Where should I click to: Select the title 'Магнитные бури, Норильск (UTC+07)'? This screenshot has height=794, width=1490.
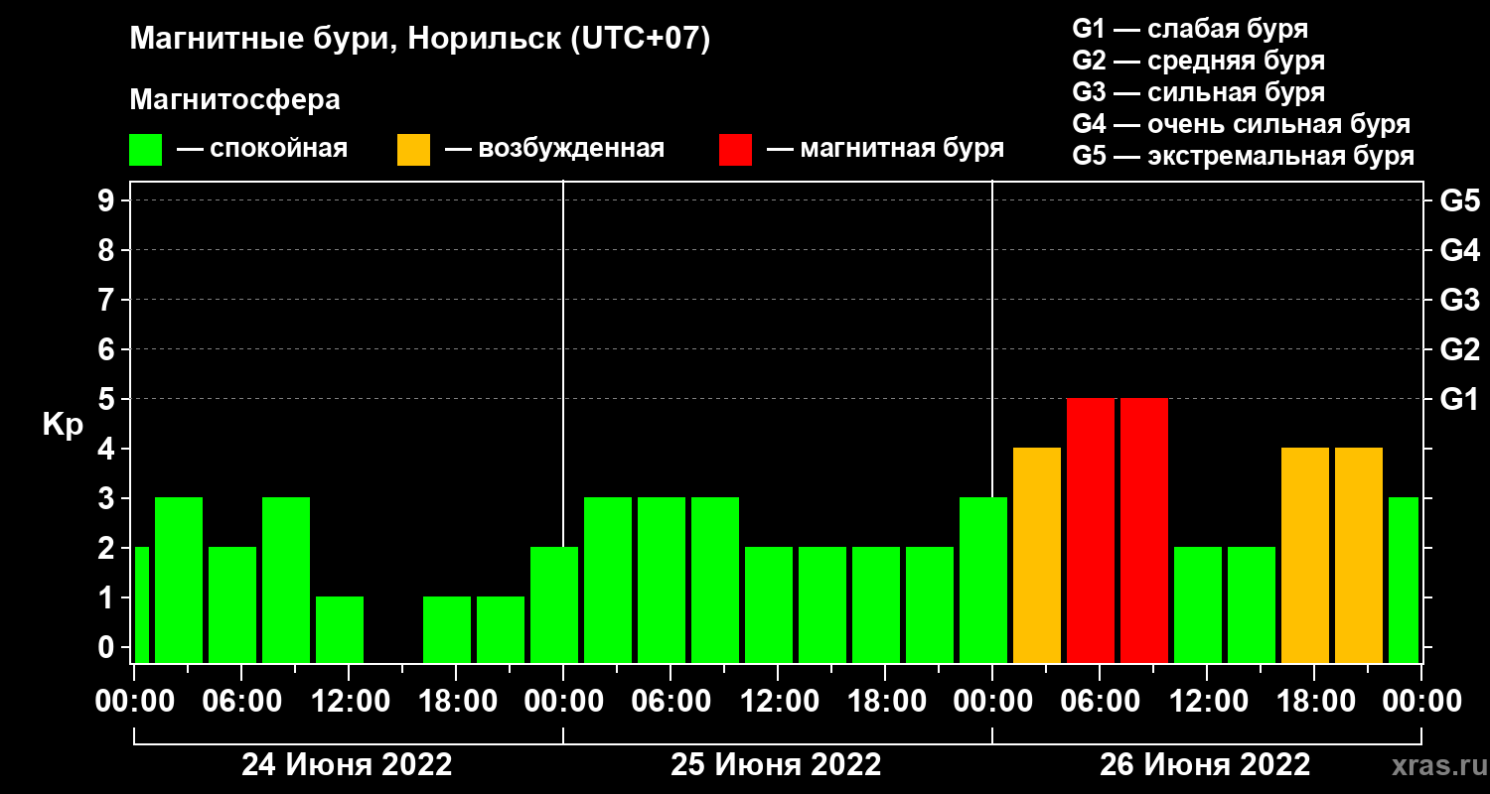[x=420, y=41]
